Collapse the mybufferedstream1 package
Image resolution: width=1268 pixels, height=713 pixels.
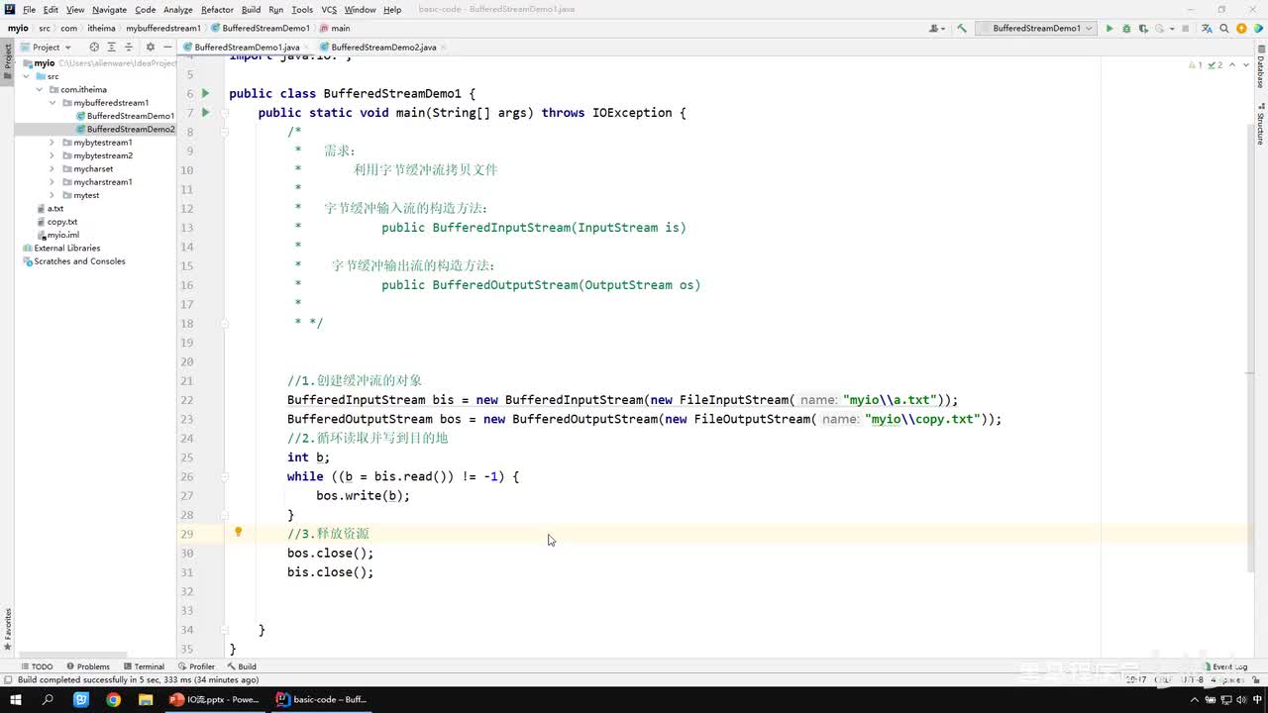[x=53, y=103]
